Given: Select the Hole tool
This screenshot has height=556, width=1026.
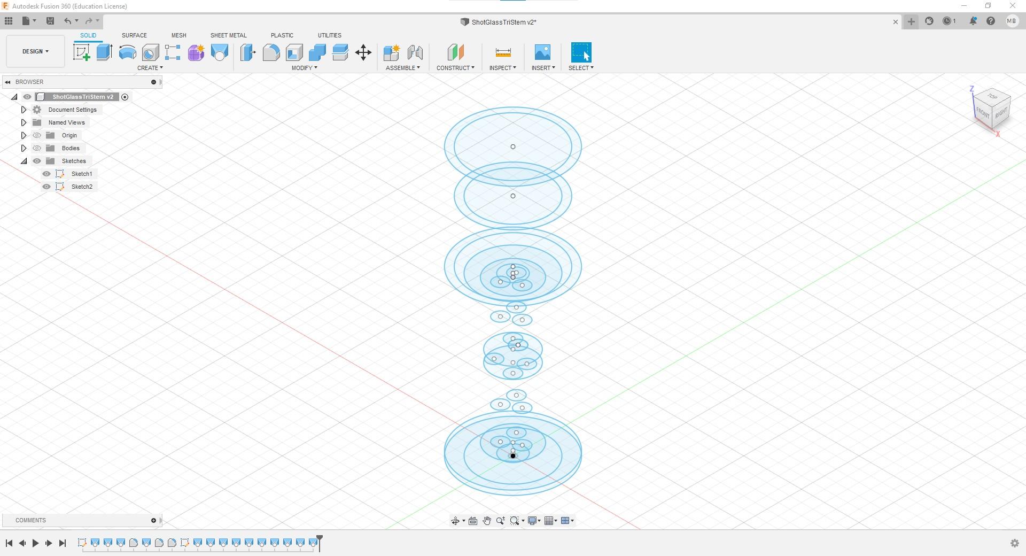Looking at the screenshot, I should [150, 52].
